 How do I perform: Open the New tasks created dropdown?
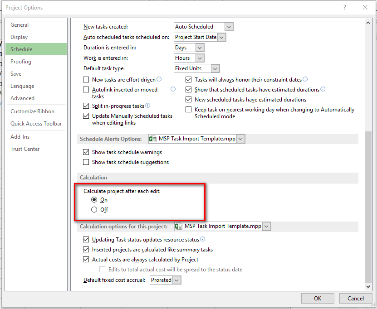point(229,27)
